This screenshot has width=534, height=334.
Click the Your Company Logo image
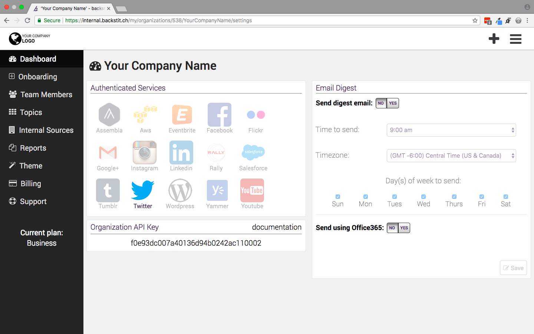[30, 39]
